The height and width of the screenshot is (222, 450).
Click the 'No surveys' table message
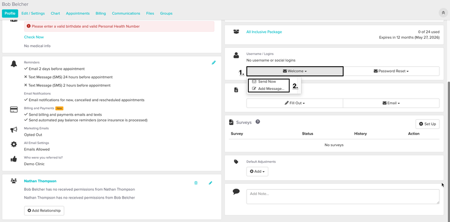[334, 145]
